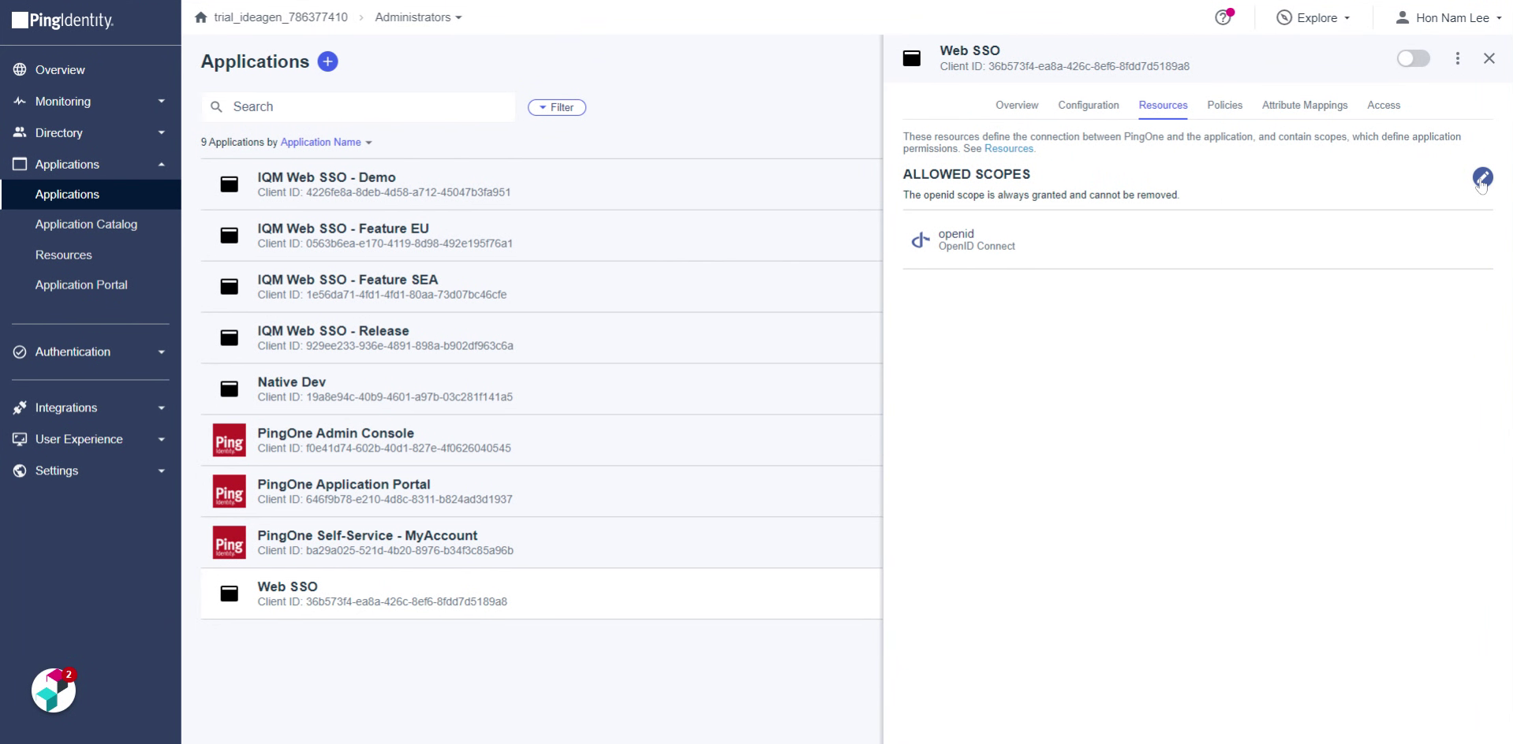Screen dimensions: 1513x744
Task: Expand the Authentication sidebar section
Action: [161, 352]
